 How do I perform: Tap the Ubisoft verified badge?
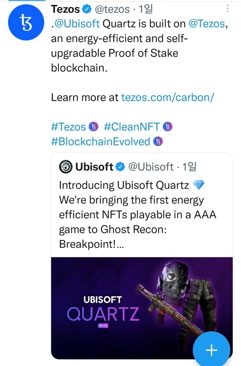point(120,167)
